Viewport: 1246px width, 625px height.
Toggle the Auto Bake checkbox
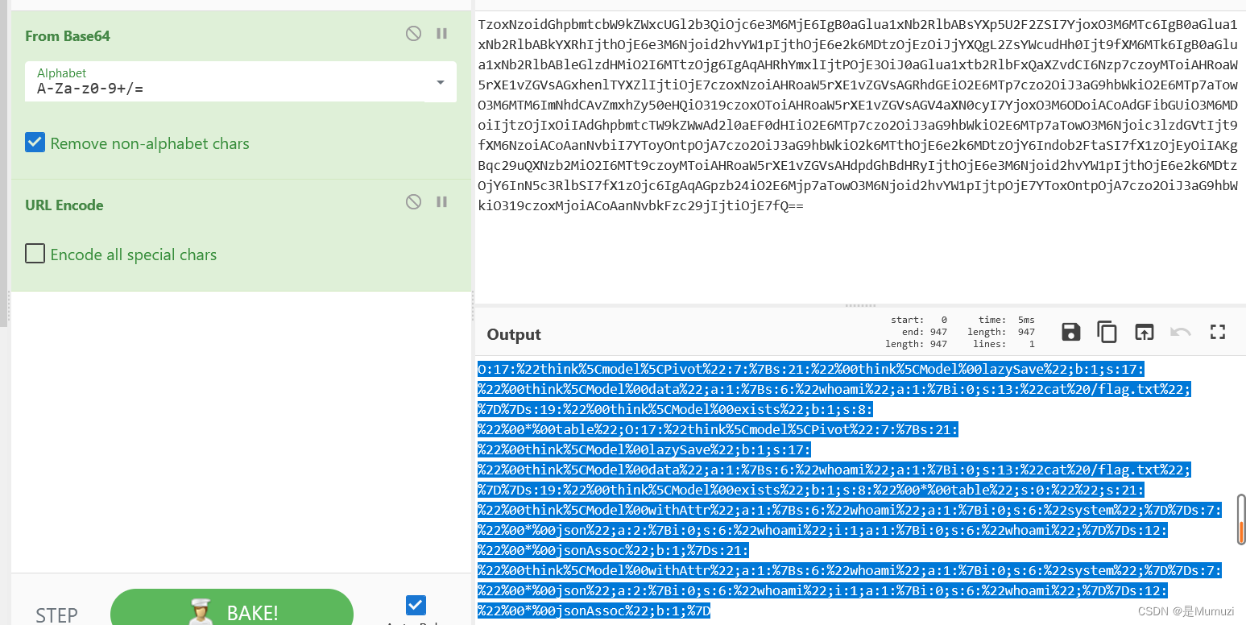click(x=416, y=604)
